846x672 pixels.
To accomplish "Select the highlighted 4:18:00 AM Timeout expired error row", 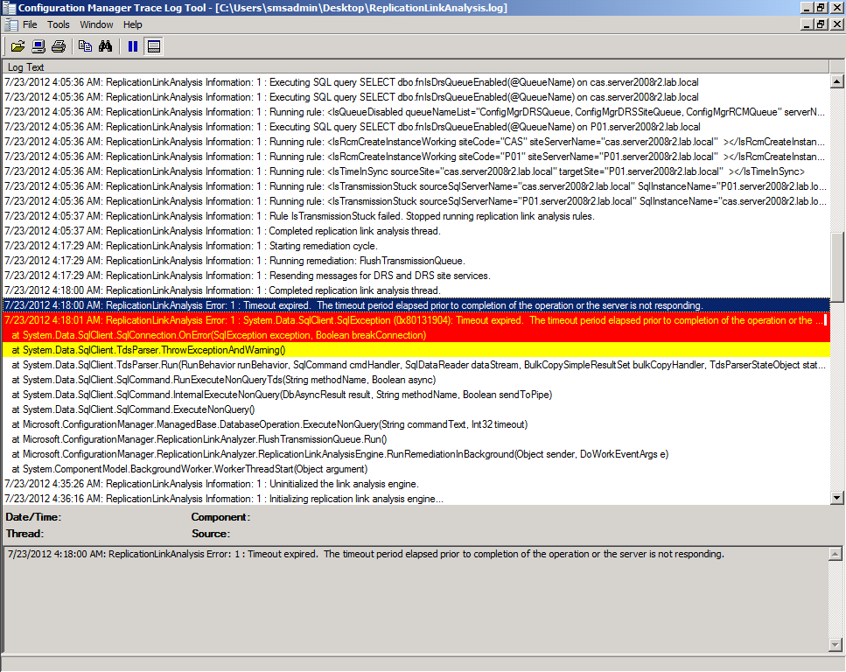I will point(416,305).
